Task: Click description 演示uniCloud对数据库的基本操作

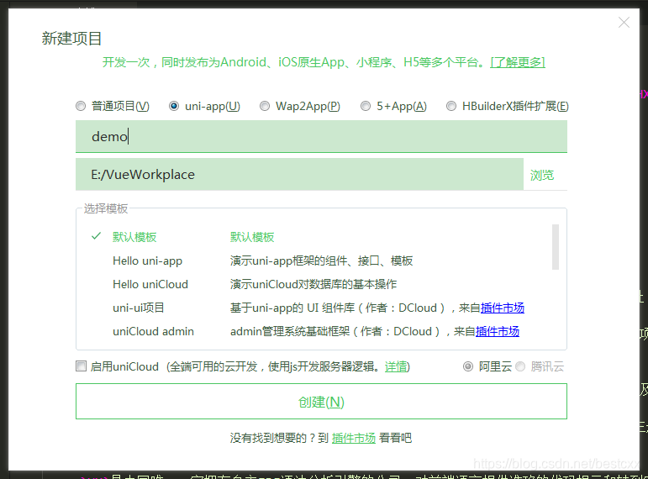Action: [313, 284]
